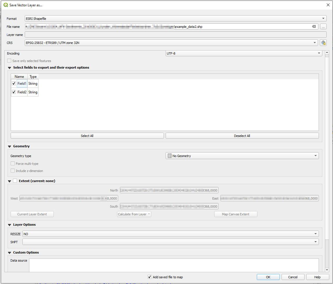Viewport: 333px width, 284px height.
Task: Collapse the Custom Options section
Action: [x=9, y=252]
